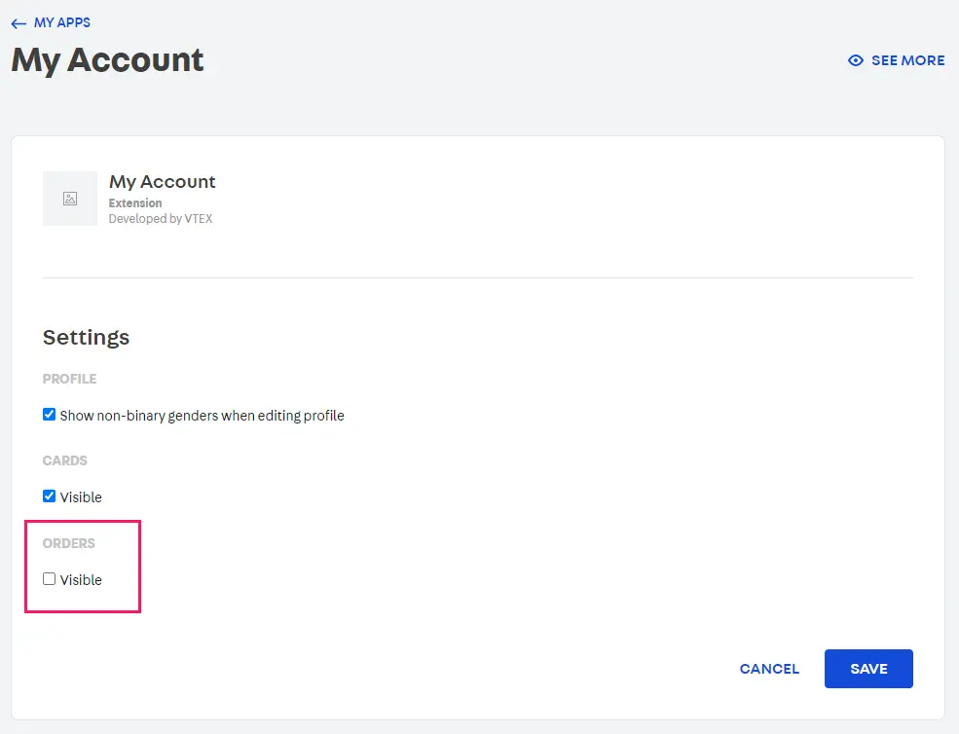
Task: Click the My Account app name in the card
Action: click(163, 182)
